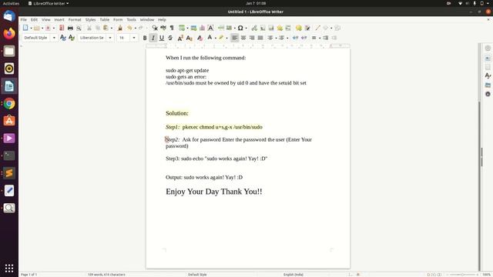Toggle Bold formatting

click(145, 38)
